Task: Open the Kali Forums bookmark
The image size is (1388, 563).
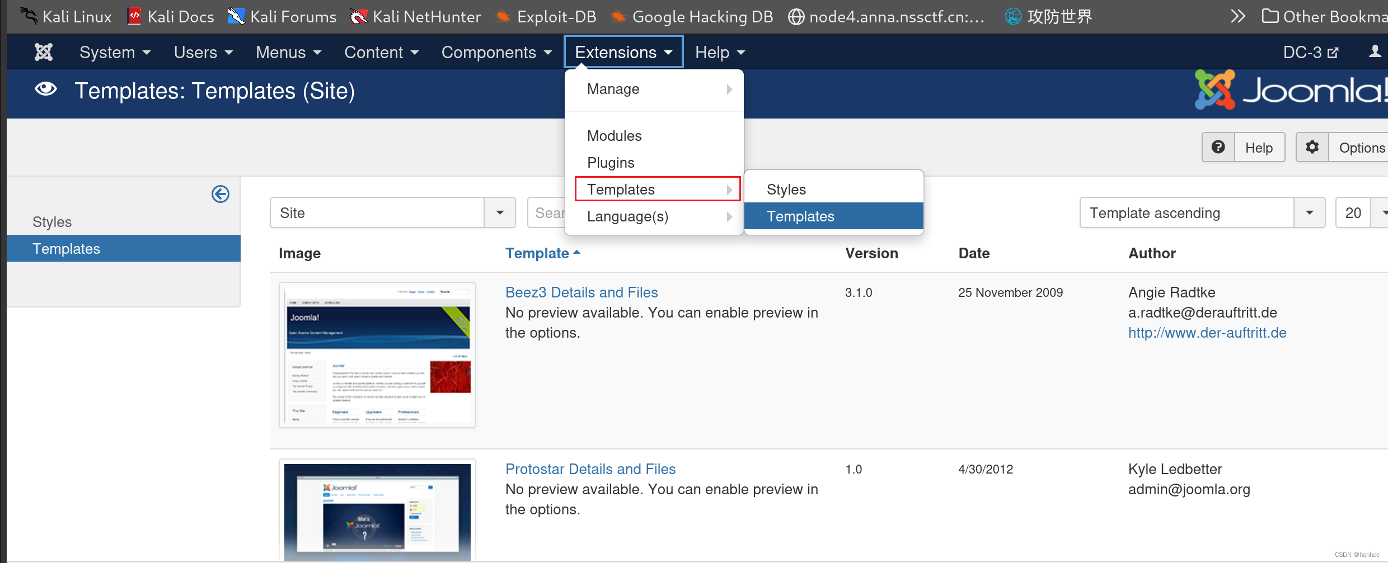Action: pyautogui.click(x=282, y=17)
